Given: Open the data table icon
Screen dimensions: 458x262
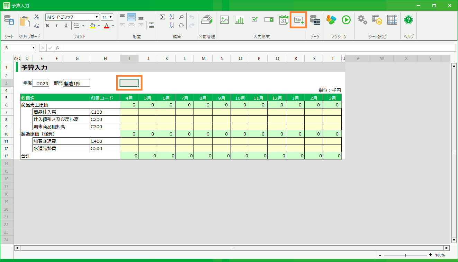Looking at the screenshot, I should point(315,20).
